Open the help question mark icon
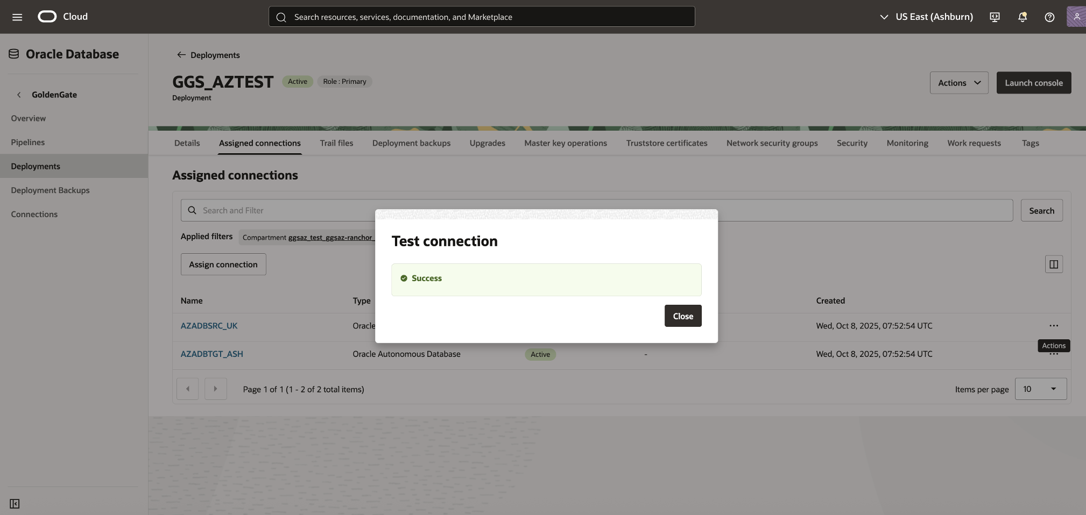This screenshot has width=1086, height=515. (1049, 17)
